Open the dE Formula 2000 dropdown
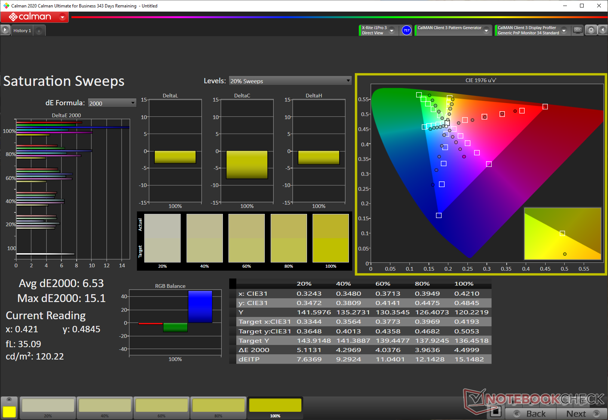Image resolution: width=608 pixels, height=420 pixels. (x=112, y=103)
